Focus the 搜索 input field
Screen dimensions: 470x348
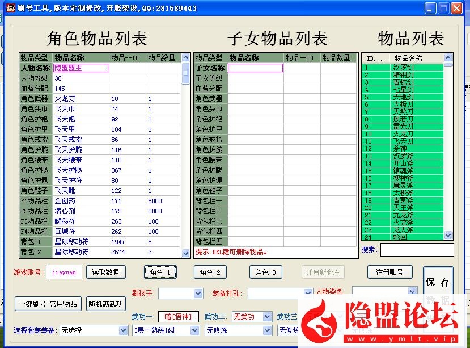[x=417, y=250]
